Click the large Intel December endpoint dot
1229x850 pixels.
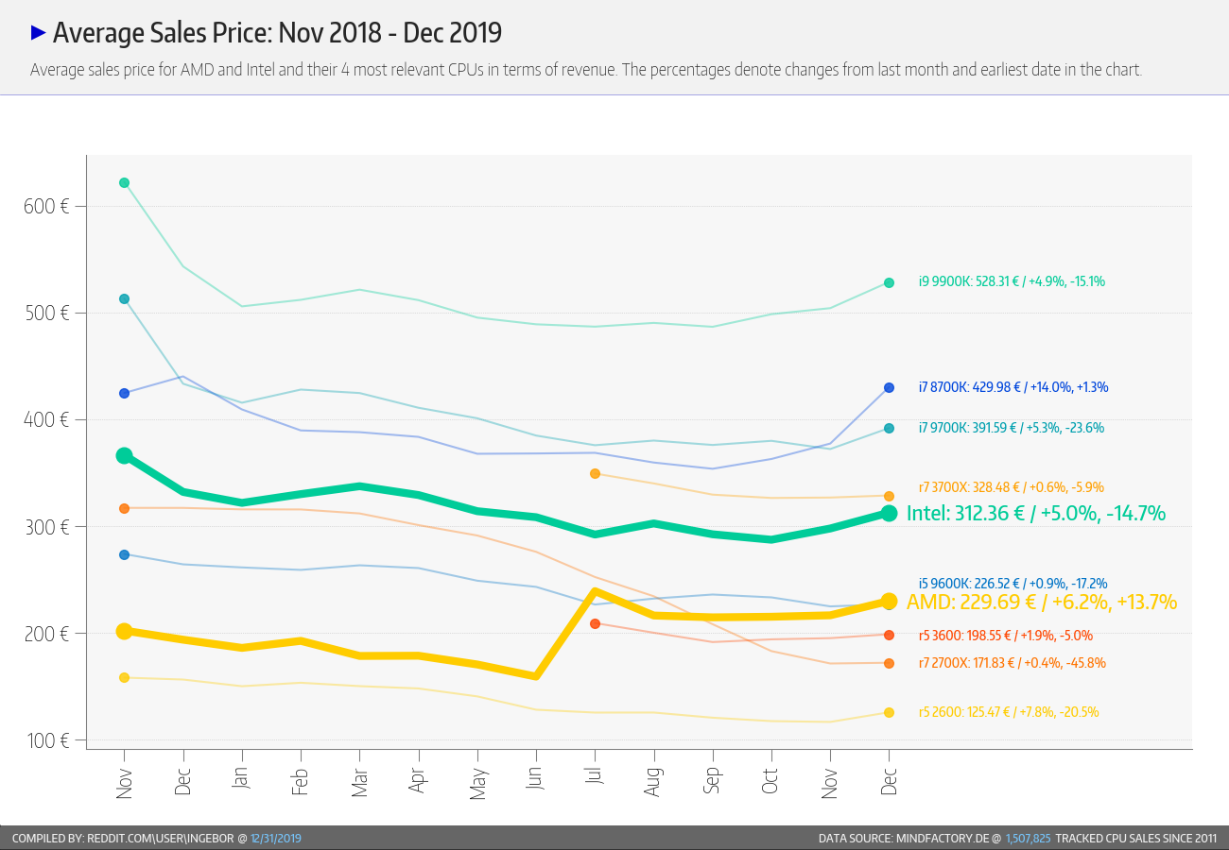coord(889,513)
